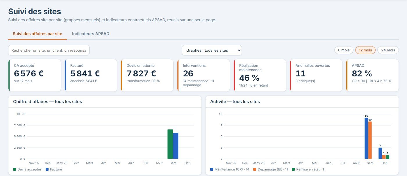Click the 10 k€ axis label
Screen dimensions: 407x176
click(x=21, y=114)
